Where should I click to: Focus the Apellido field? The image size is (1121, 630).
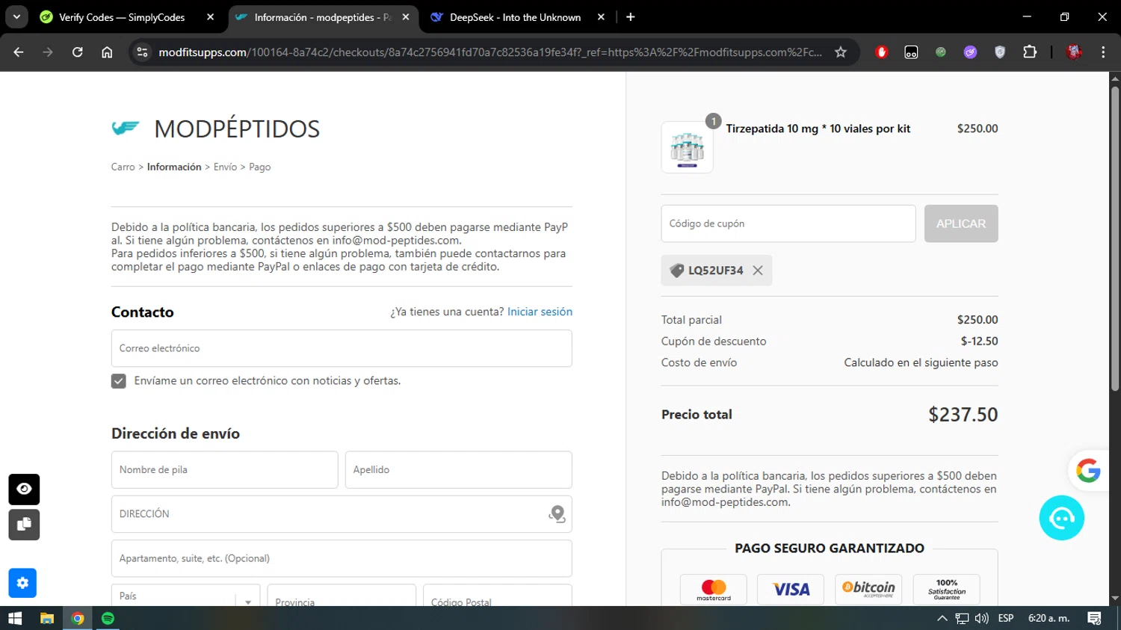pos(458,470)
